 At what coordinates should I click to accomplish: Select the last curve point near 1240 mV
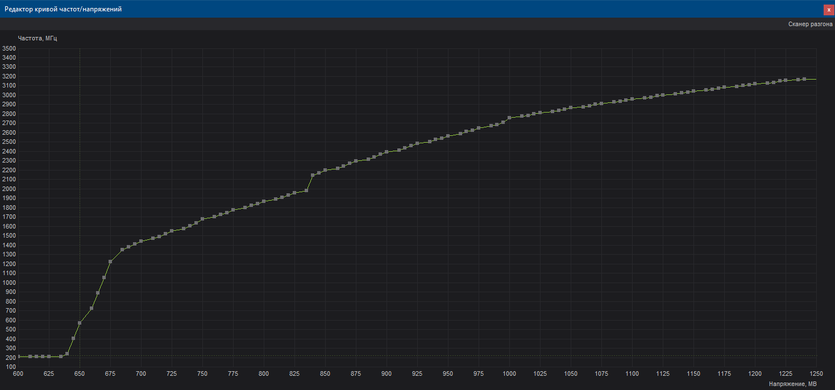(x=804, y=79)
